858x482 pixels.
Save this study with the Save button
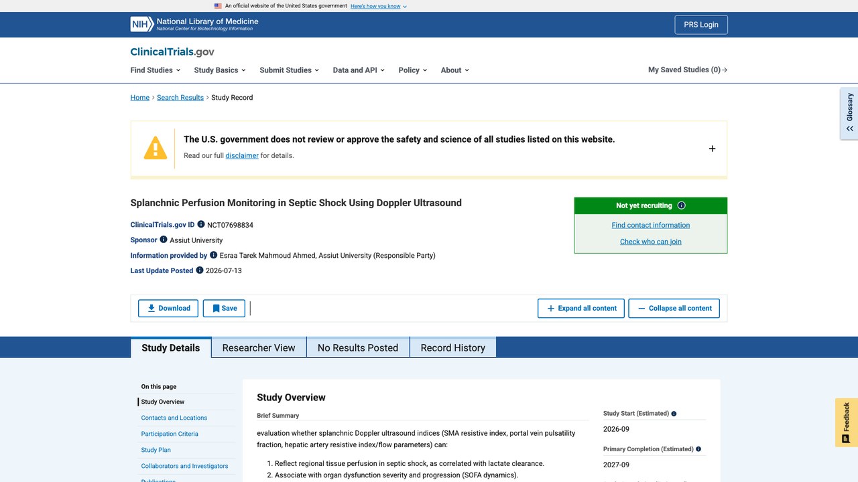(224, 308)
